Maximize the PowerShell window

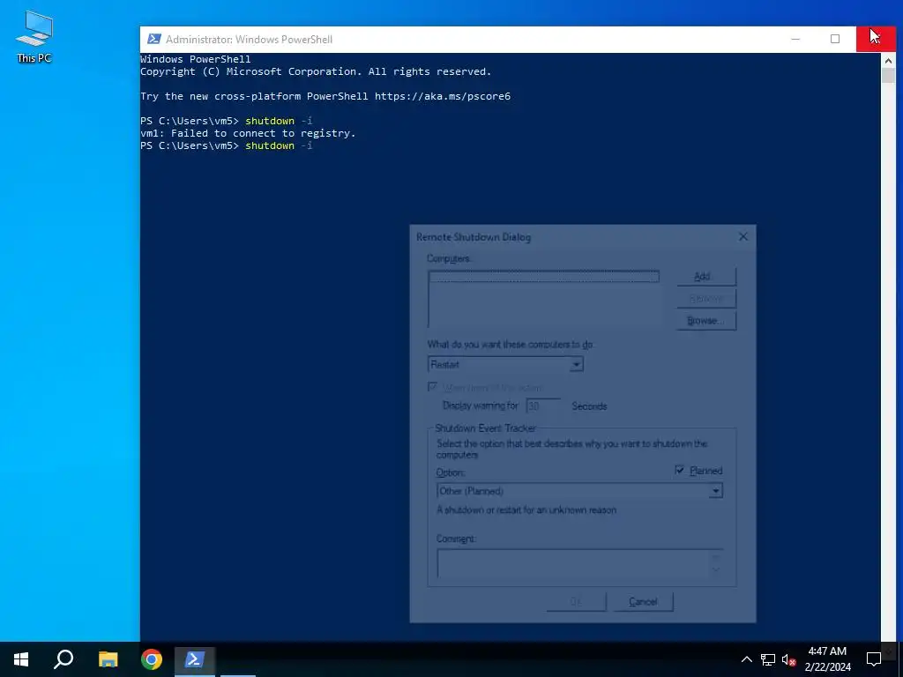point(835,39)
